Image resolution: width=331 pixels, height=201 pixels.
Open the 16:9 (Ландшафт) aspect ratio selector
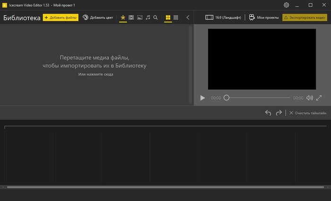[223, 17]
